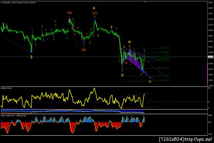
Task: Click orange label b below the triangle
Action: (126, 63)
